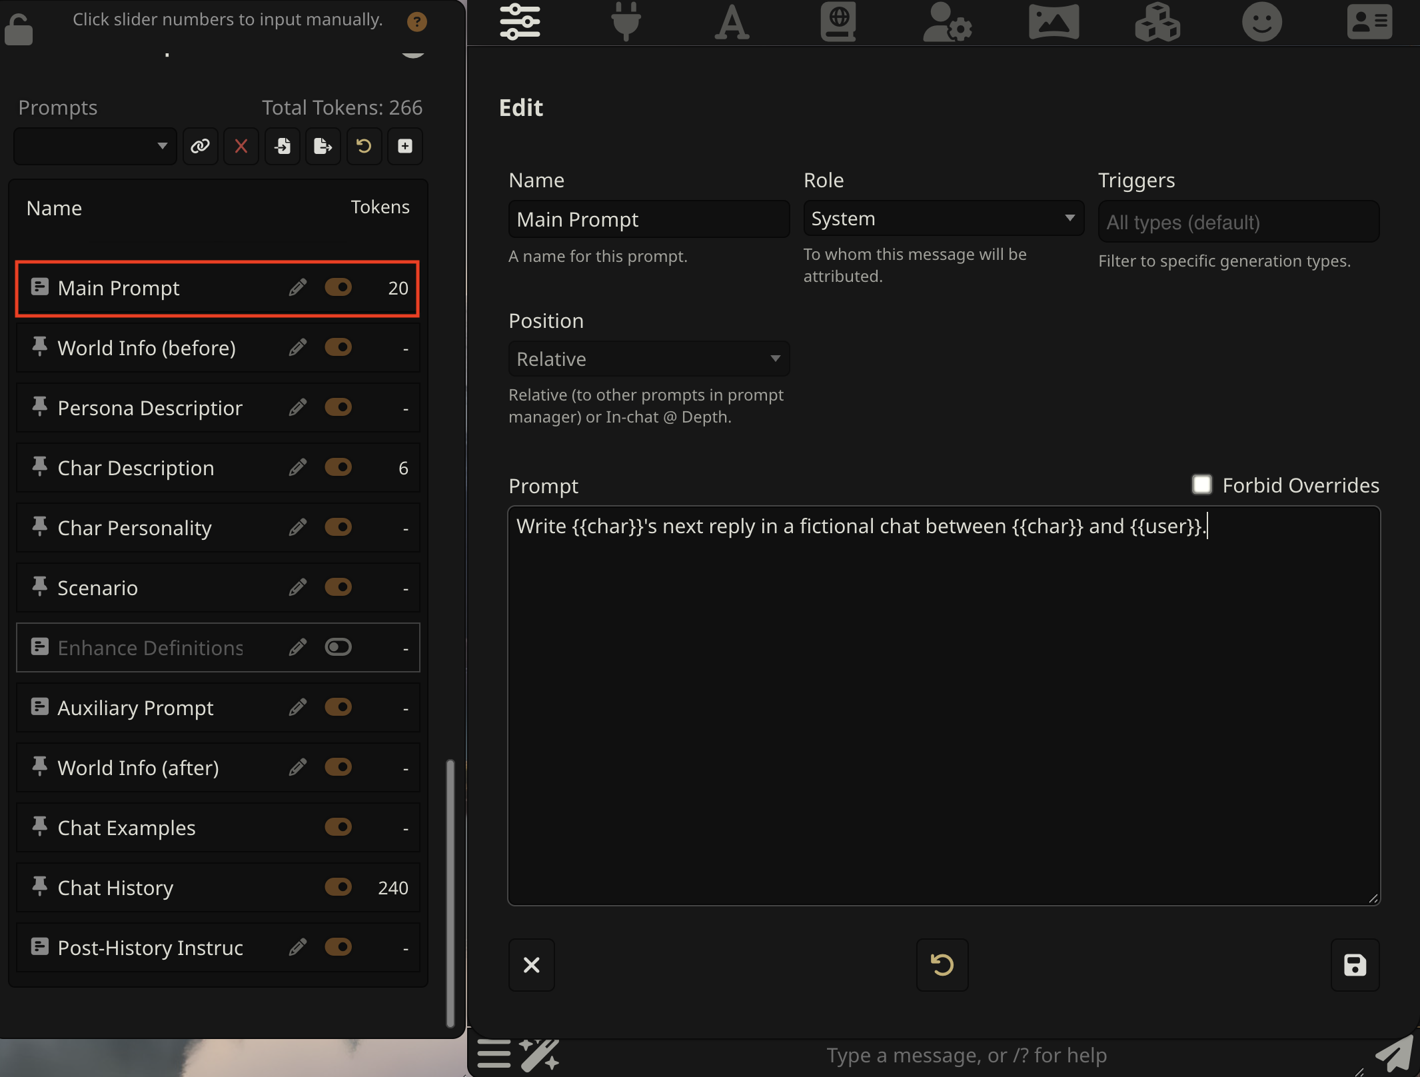
Task: Open the AI response configuration sliders tab
Action: pos(520,22)
